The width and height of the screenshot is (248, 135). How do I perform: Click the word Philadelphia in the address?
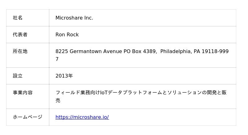point(176,52)
